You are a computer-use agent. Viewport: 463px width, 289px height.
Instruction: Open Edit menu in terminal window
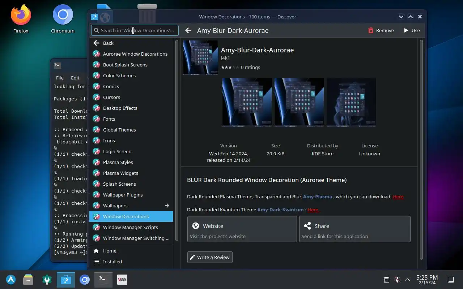click(75, 78)
